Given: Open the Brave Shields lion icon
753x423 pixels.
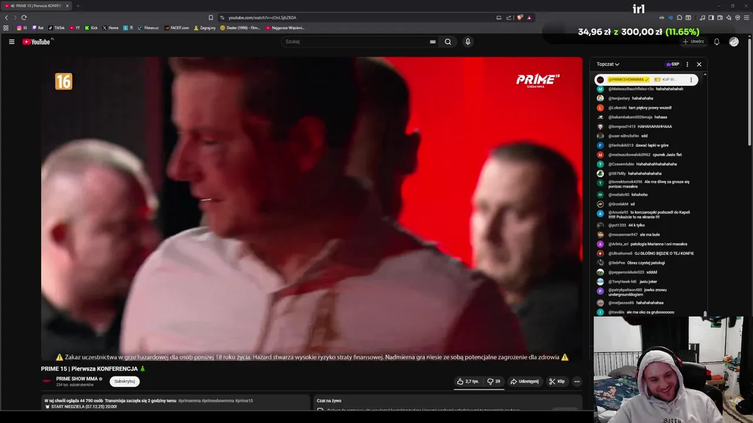Looking at the screenshot, I should pyautogui.click(x=519, y=18).
